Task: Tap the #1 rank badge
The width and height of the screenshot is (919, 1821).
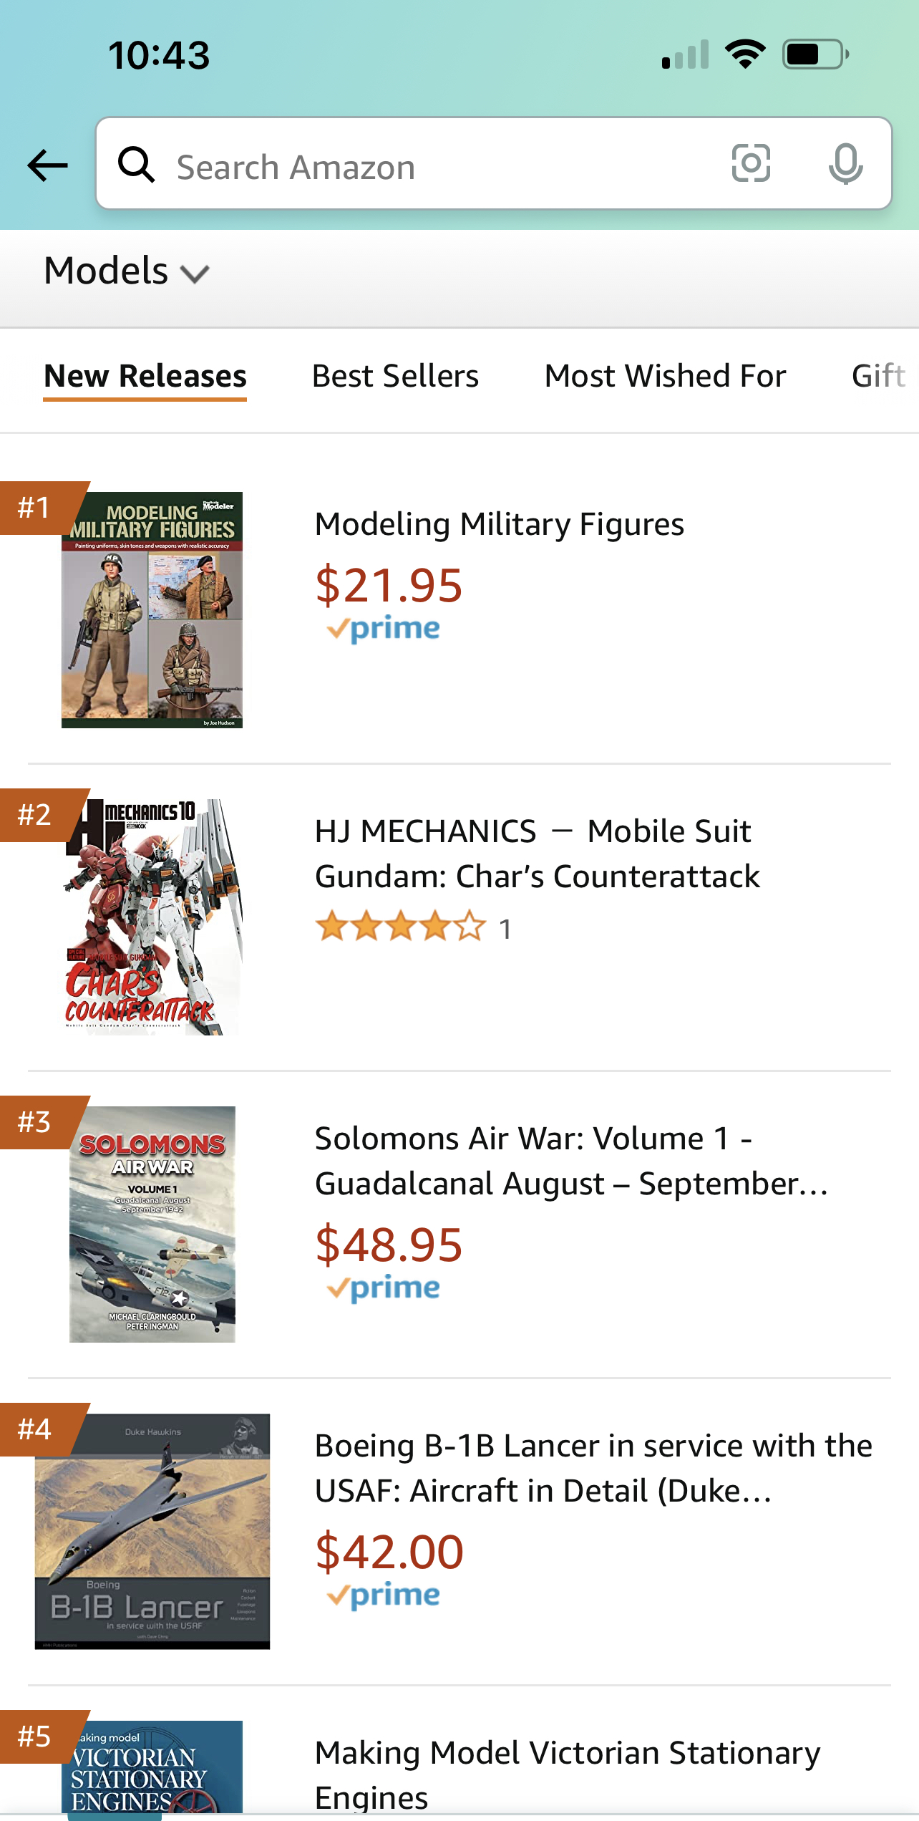Action: tap(36, 507)
